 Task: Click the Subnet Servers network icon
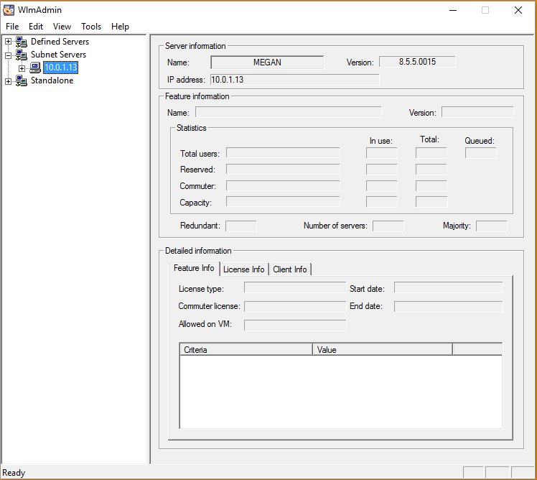(22, 55)
